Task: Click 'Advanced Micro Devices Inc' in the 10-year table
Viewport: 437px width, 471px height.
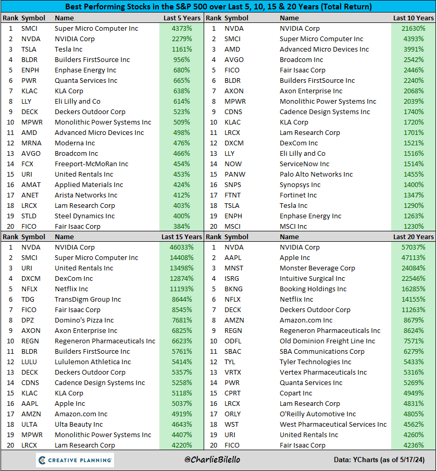Action: point(324,49)
